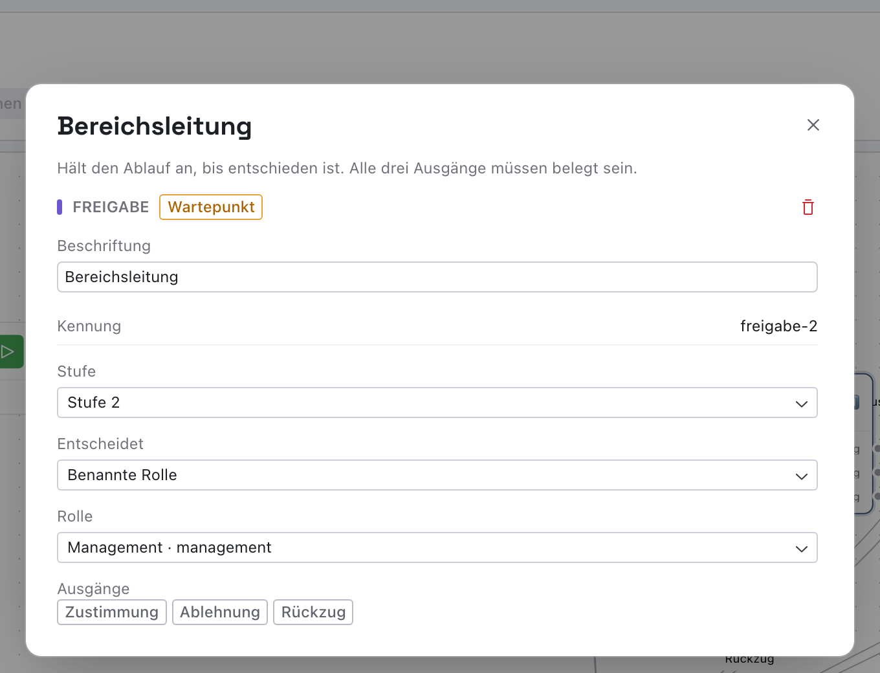Open the Entscheidet dropdown

(x=437, y=475)
